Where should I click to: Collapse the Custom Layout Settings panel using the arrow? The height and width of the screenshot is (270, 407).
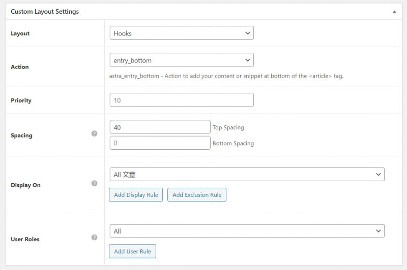coord(394,12)
